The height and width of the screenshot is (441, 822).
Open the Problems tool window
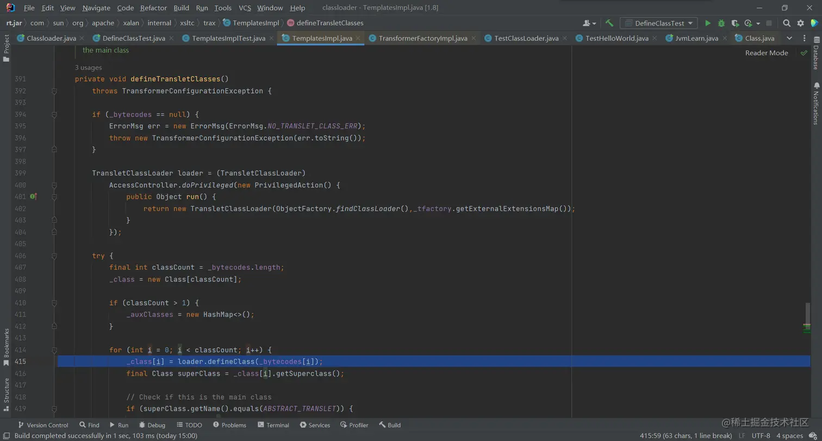click(229, 425)
